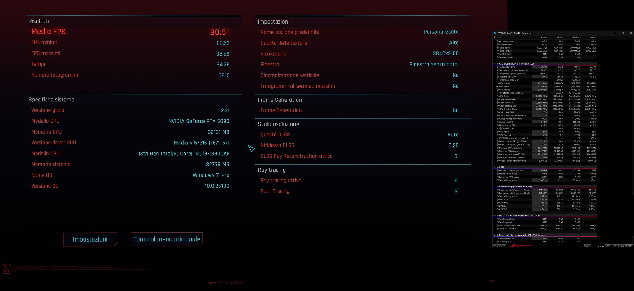Click fan icon beside GPU Ventola1 1,784 RPM
Screen dimensions: 634x291
click(x=498, y=83)
